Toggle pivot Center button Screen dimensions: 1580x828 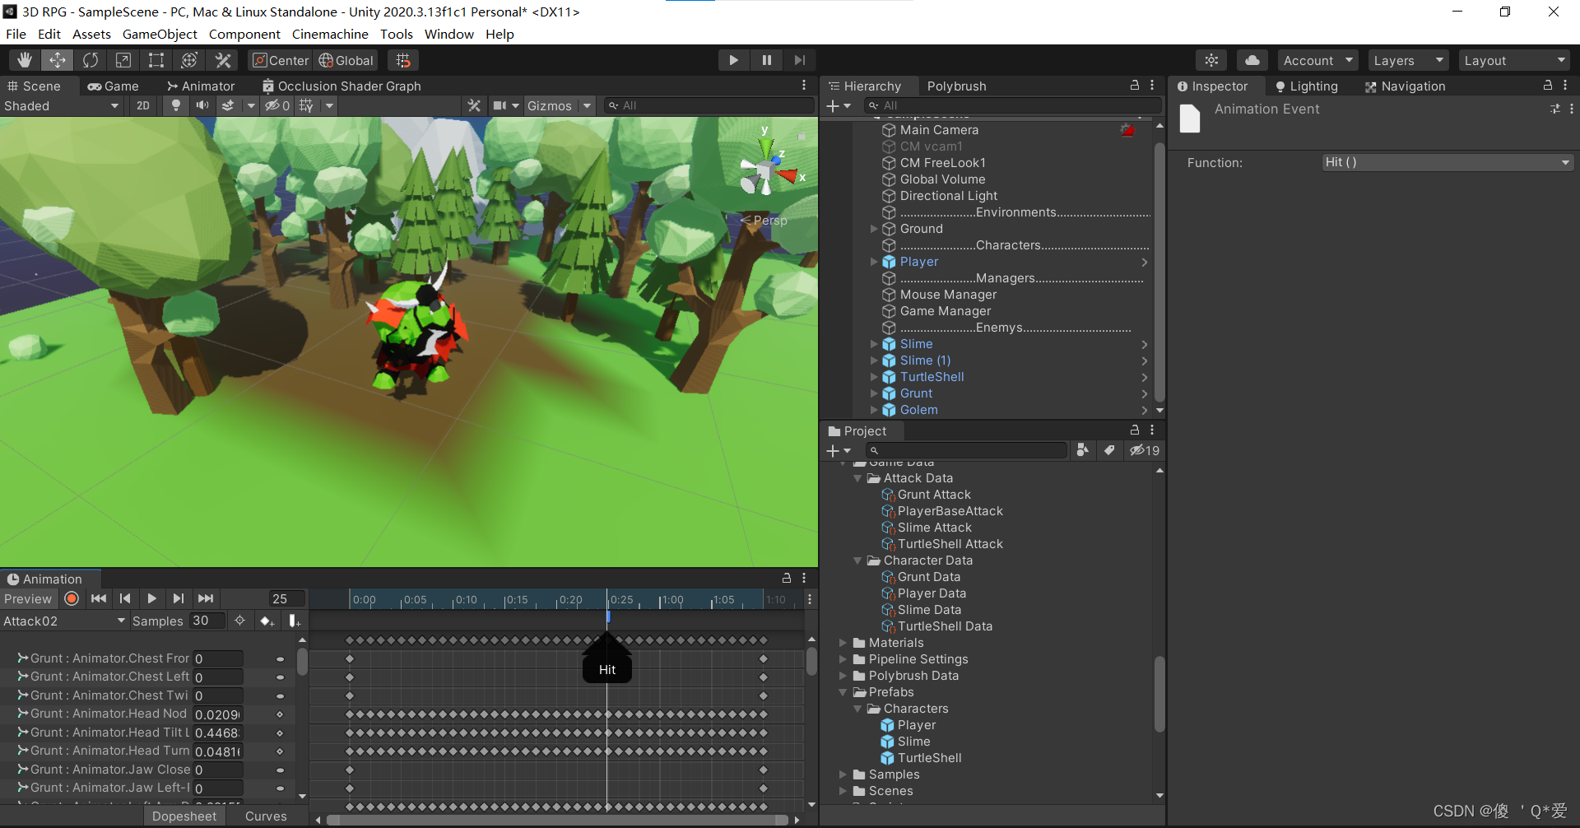pos(281,60)
